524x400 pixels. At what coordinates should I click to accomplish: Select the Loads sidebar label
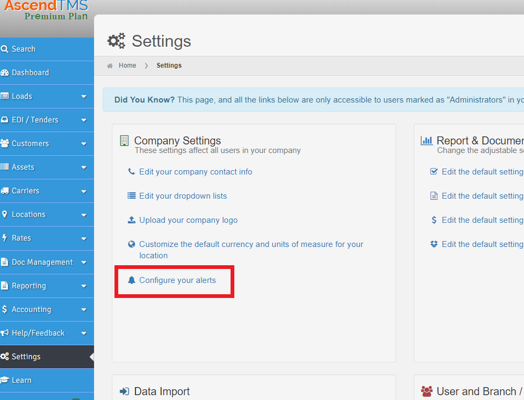(x=22, y=96)
